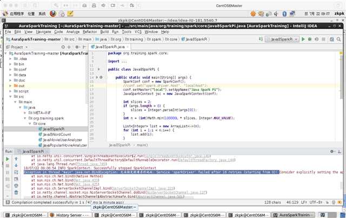Open Project Structure icon in the toolbar
The width and height of the screenshot is (346, 218).
pyautogui.click(x=331, y=39)
